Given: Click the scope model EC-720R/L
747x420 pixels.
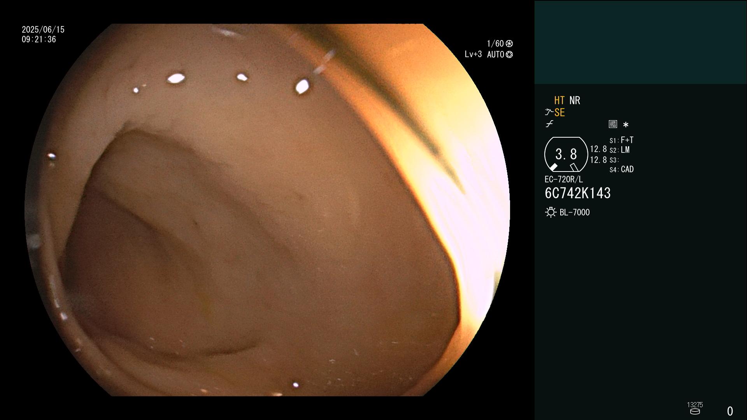Looking at the screenshot, I should (564, 180).
